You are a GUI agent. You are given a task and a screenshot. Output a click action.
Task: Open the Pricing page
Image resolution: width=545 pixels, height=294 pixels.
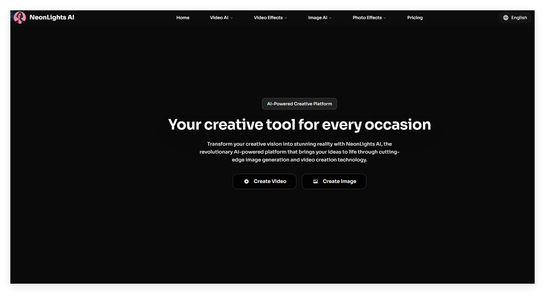click(x=415, y=18)
